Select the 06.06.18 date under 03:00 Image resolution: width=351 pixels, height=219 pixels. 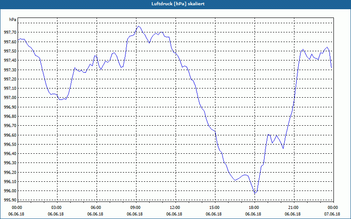click(56, 214)
